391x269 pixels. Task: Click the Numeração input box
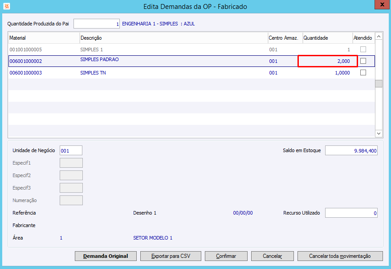71,200
